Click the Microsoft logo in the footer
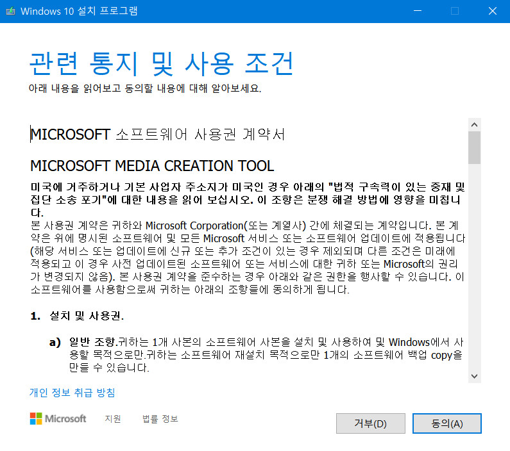Screen dimensions: 510x451 (x=58, y=418)
